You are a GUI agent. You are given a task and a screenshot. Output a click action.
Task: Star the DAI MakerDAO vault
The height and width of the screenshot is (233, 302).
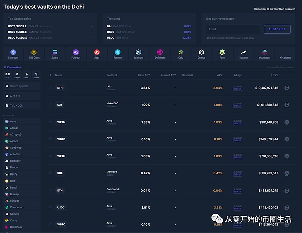(50, 105)
